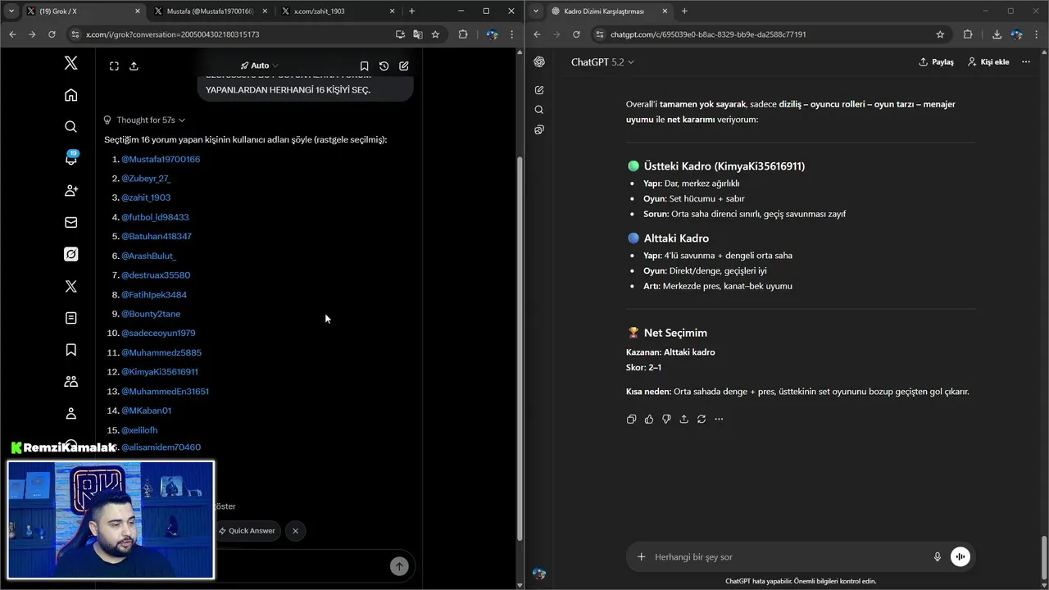Switch to the x.com/zahit_1903 tab

[x=338, y=11]
